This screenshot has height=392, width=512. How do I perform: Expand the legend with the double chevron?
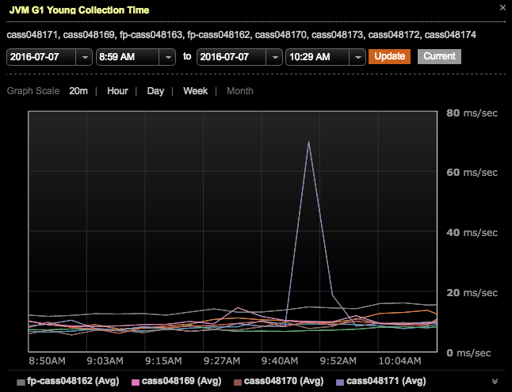pyautogui.click(x=495, y=382)
